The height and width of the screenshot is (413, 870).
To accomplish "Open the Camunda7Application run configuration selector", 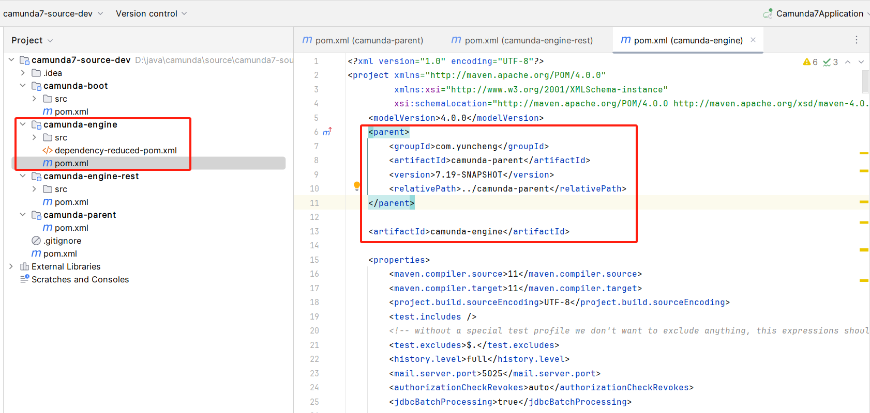I will click(x=815, y=13).
